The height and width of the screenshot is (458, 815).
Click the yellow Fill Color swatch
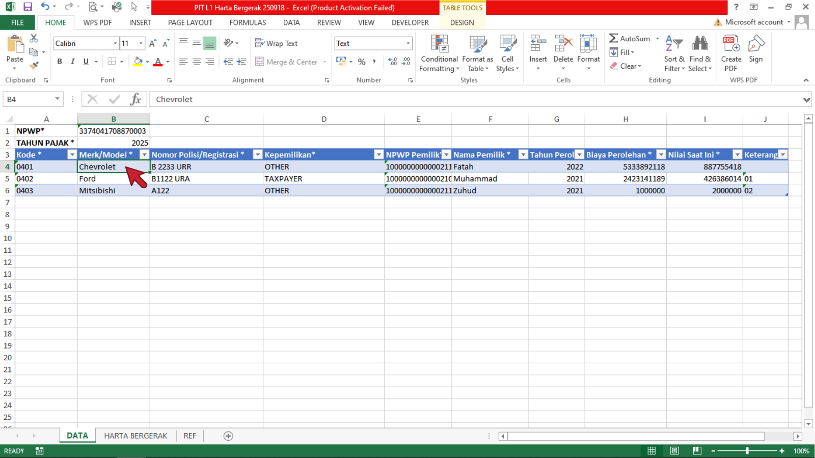coord(138,62)
